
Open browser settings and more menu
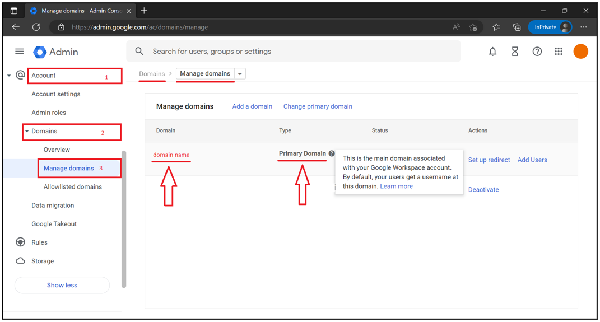(x=584, y=27)
